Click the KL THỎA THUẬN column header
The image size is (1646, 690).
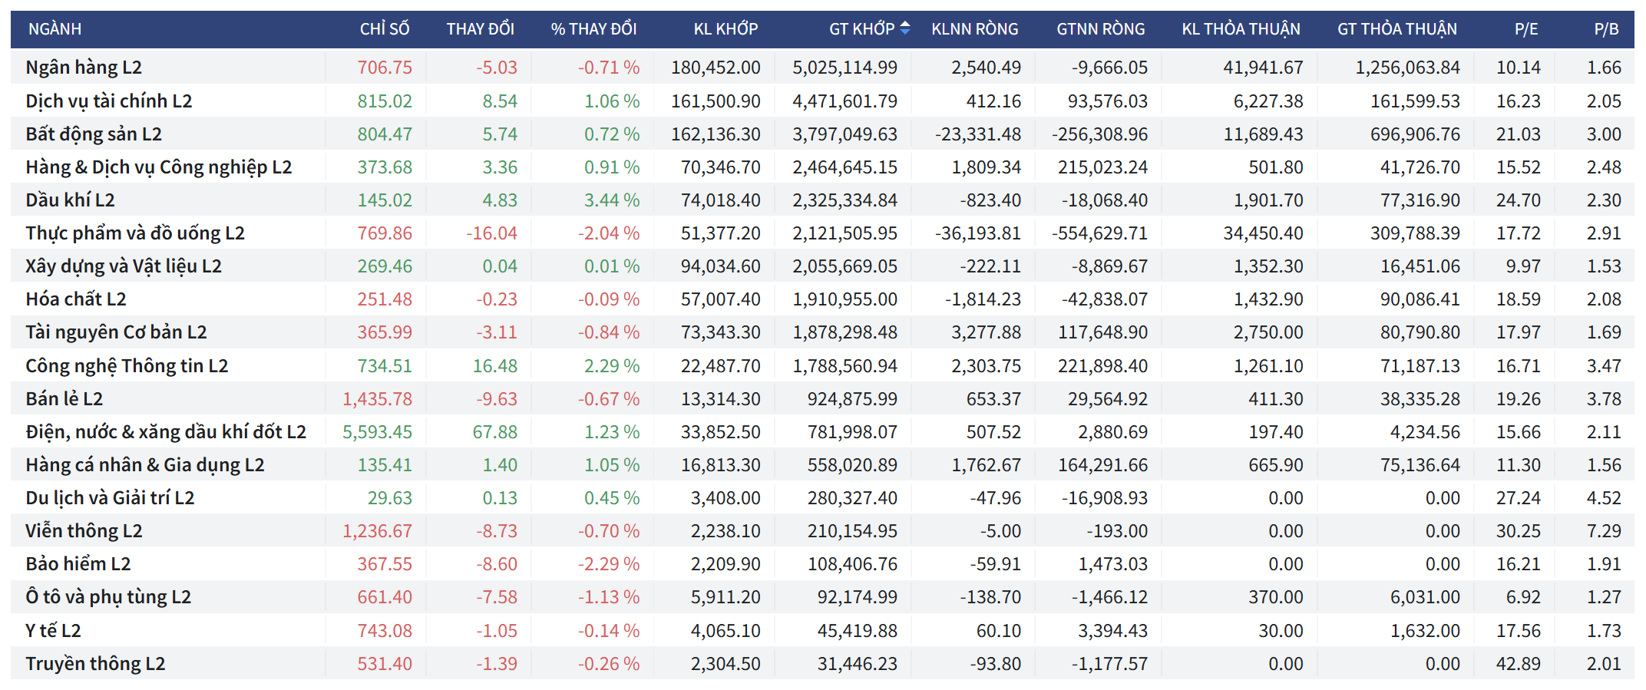pyautogui.click(x=1241, y=29)
